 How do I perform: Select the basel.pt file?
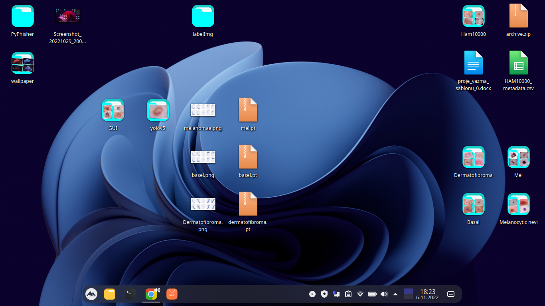coord(248,157)
